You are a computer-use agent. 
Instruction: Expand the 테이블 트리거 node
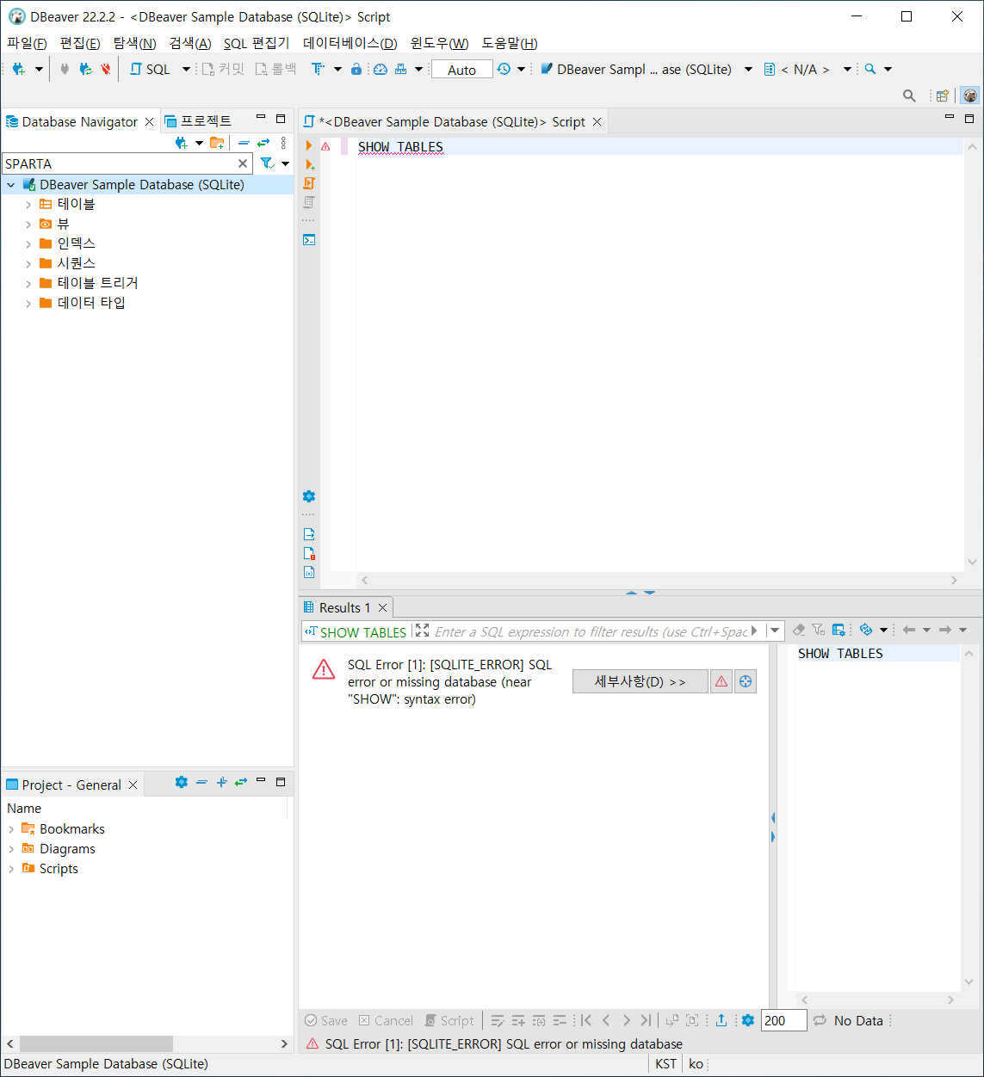(28, 284)
